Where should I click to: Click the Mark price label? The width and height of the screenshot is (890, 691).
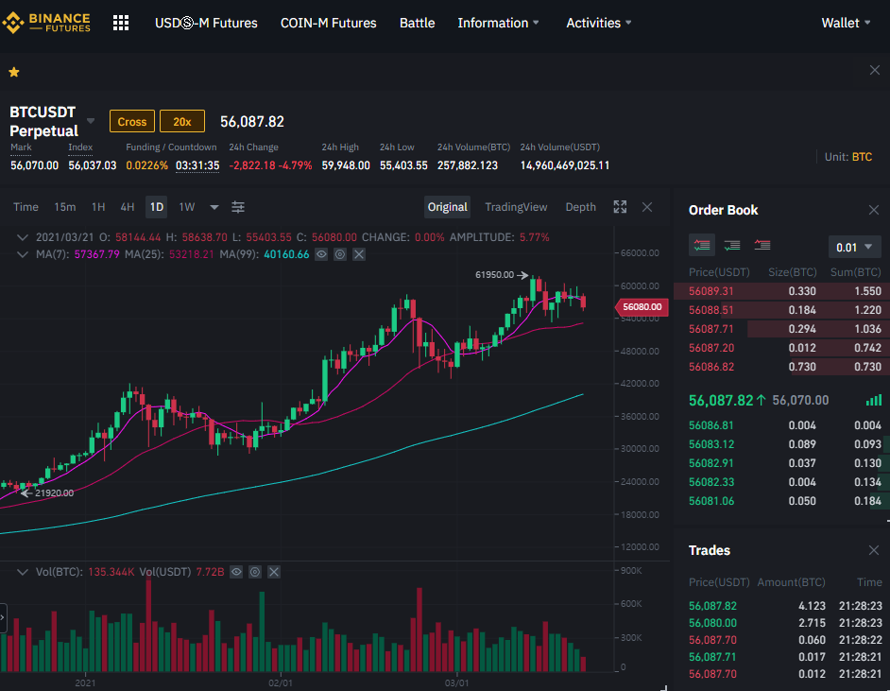tap(21, 147)
